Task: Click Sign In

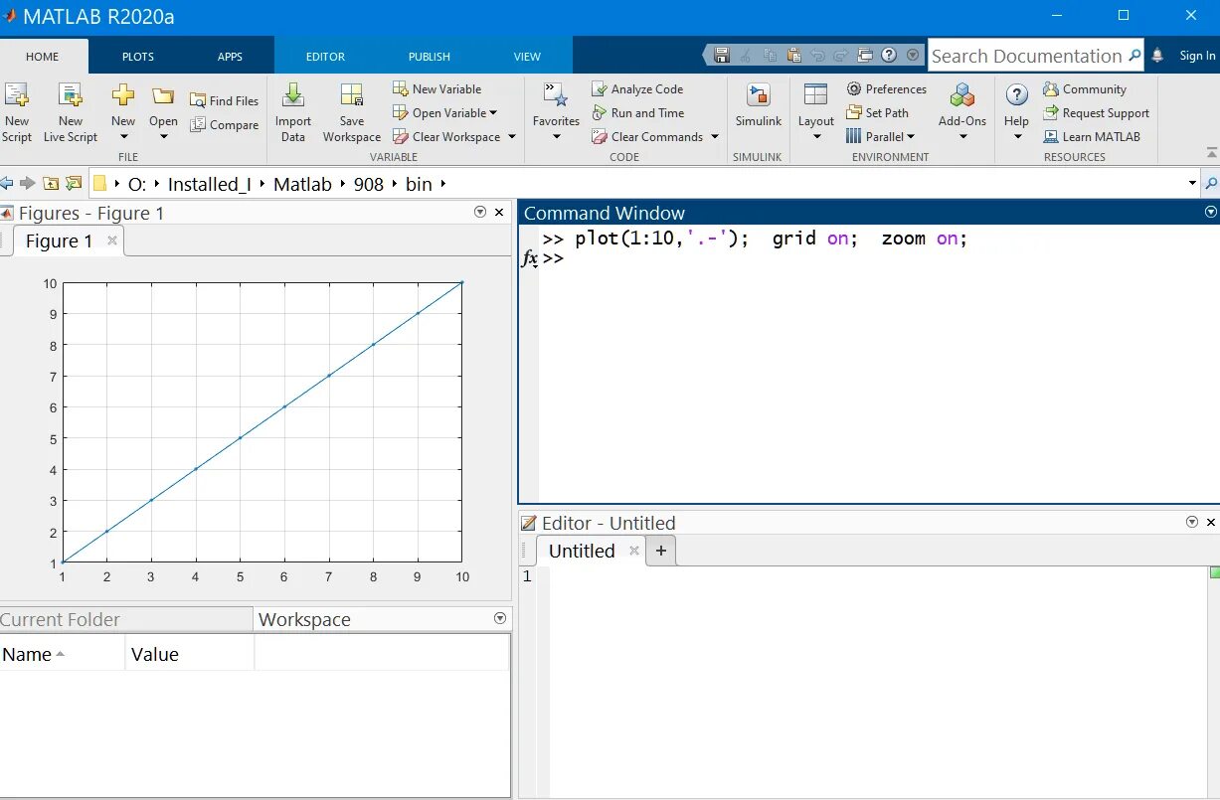Action: click(x=1197, y=56)
